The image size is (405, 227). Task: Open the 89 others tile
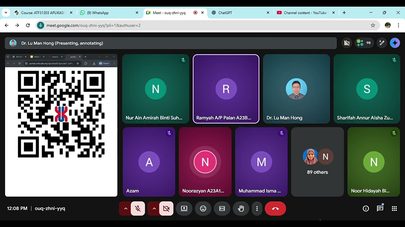pos(317,162)
